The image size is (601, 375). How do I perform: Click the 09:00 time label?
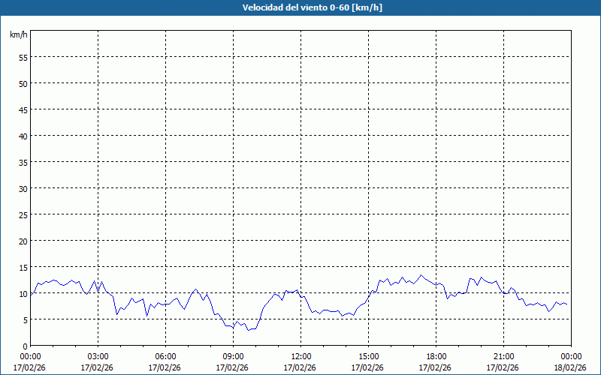[x=233, y=356]
